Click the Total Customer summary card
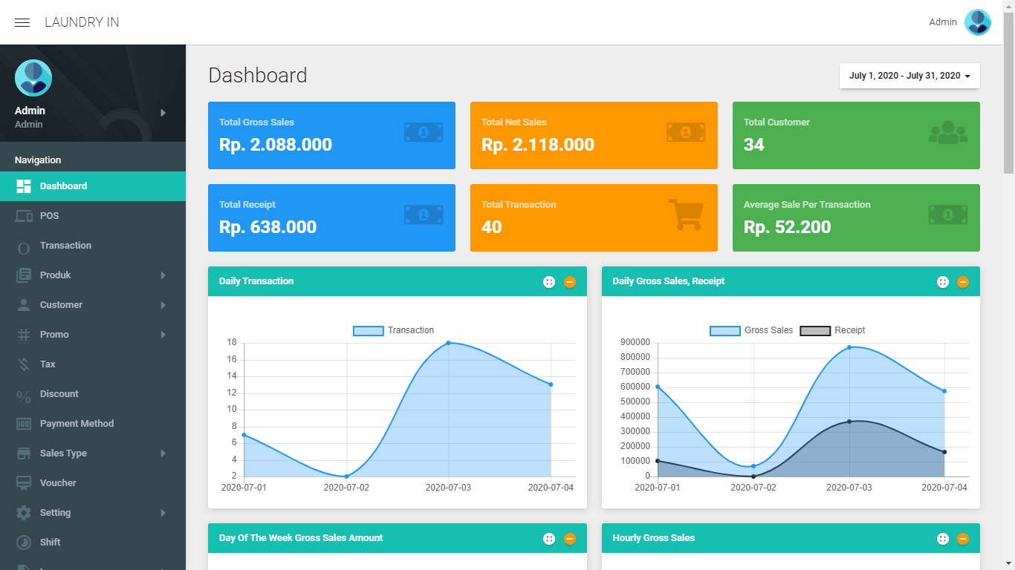The height and width of the screenshot is (570, 1015). [x=856, y=135]
